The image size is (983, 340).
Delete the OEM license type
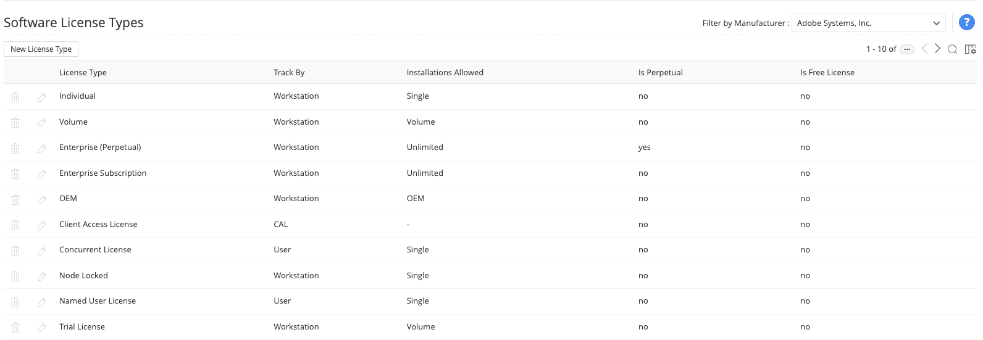[15, 199]
